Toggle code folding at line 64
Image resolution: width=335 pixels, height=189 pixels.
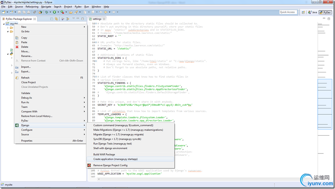(96, 42)
